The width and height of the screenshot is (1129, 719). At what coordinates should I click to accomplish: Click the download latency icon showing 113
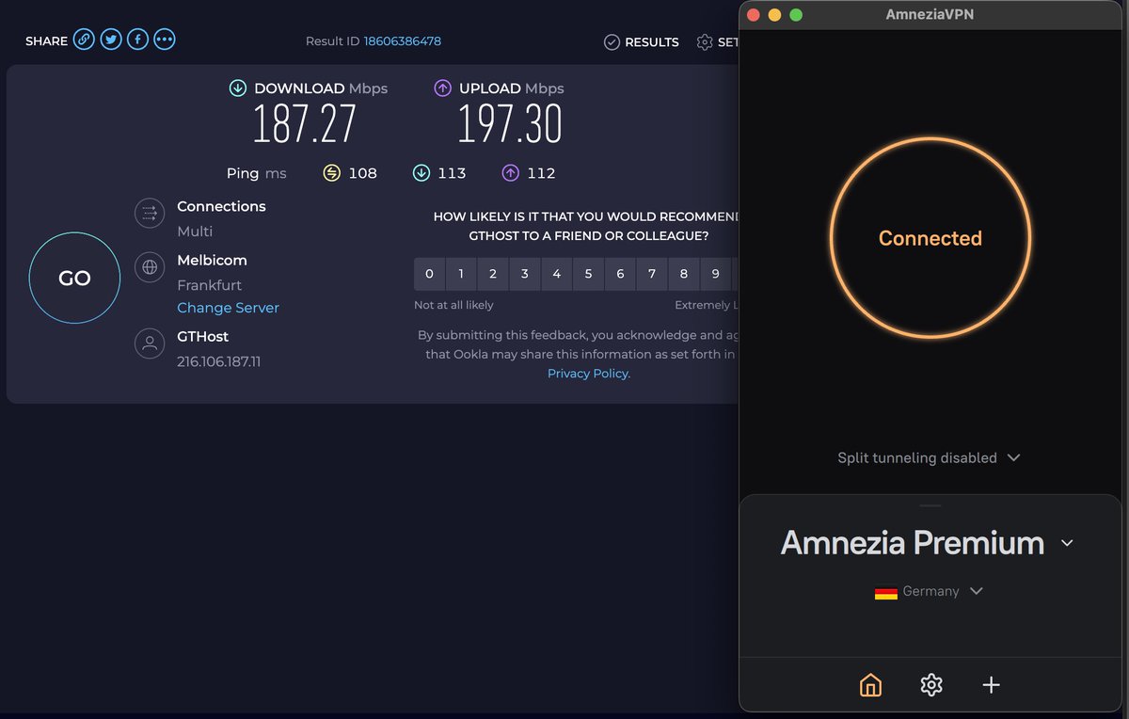click(421, 173)
